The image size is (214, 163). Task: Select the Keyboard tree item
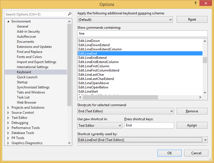tap(36, 72)
